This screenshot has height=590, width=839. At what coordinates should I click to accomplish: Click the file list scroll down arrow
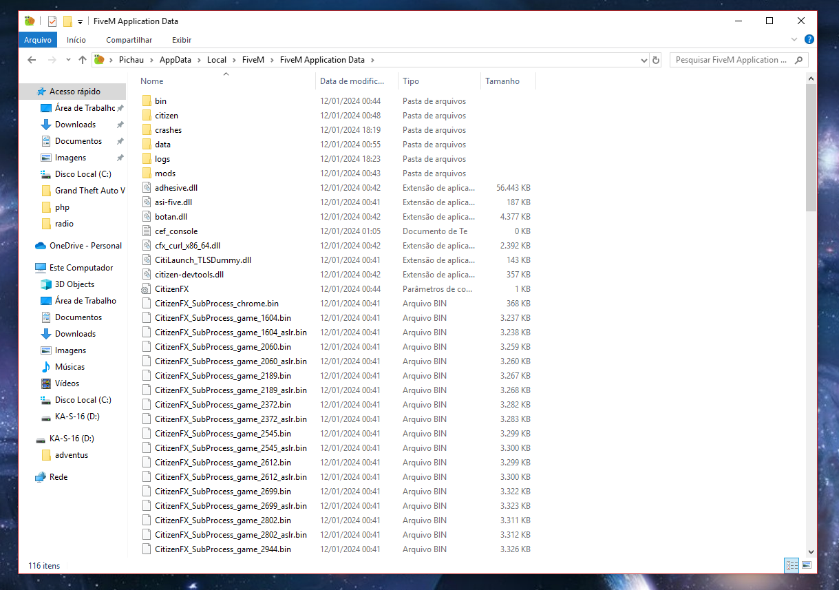pyautogui.click(x=811, y=551)
